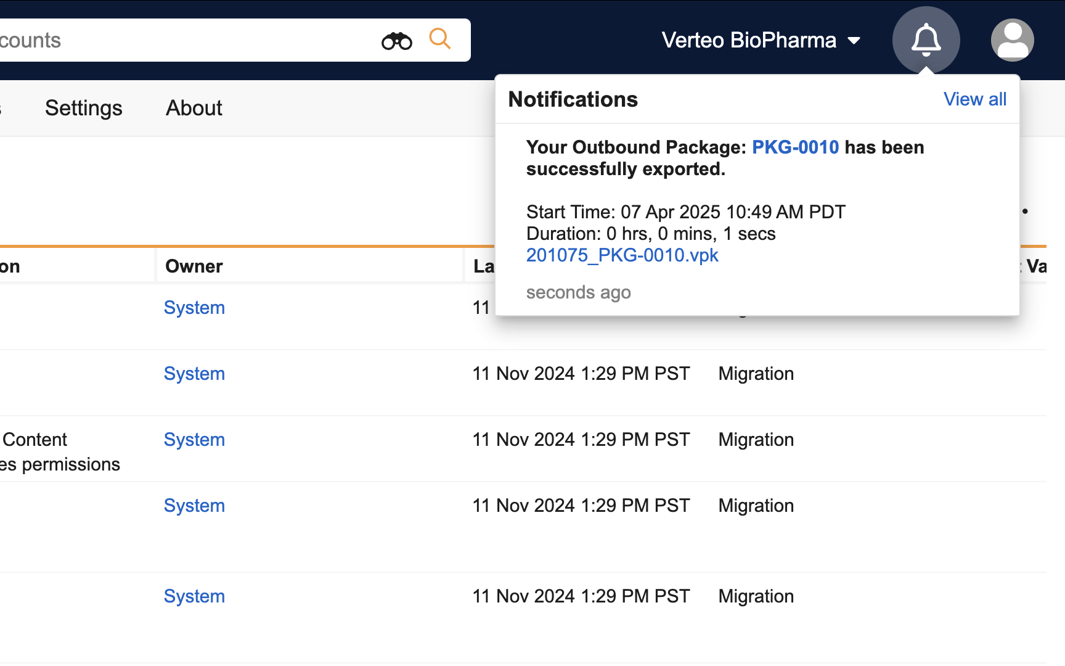The width and height of the screenshot is (1065, 666).
Task: Click the partially hidden 'Va' column header
Action: [1035, 266]
